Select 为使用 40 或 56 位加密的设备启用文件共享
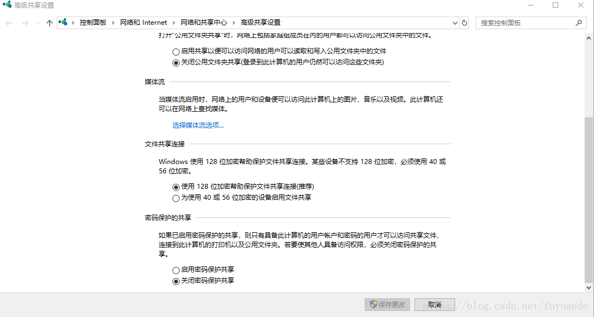This screenshot has width=594, height=317. (175, 198)
